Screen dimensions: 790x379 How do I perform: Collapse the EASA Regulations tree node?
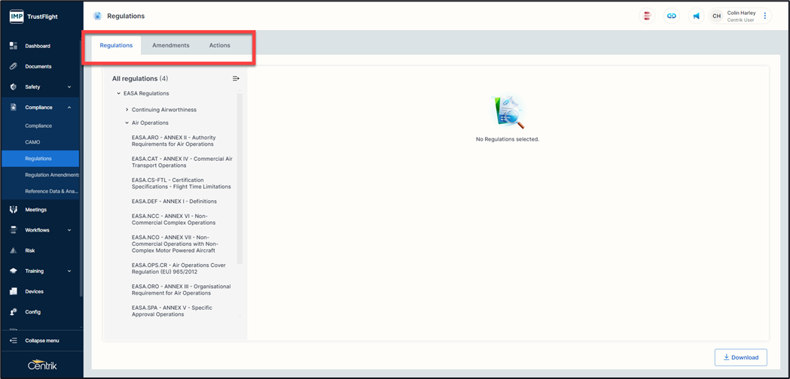tap(118, 93)
